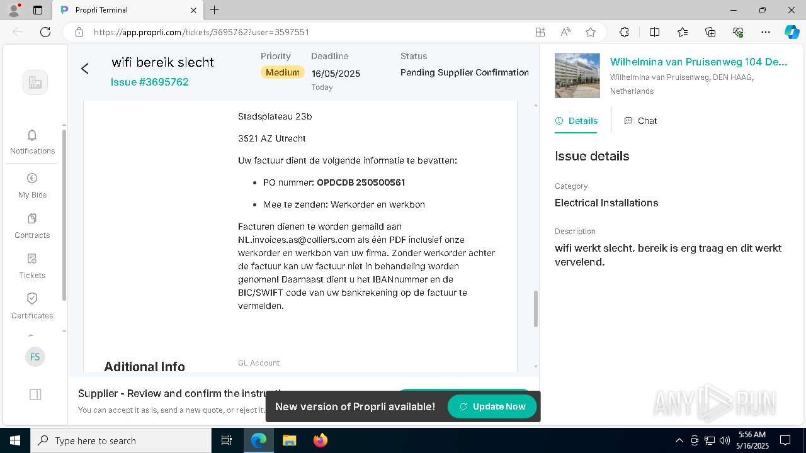Open the Proprli building logo icon
Image resolution: width=806 pixels, height=453 pixels.
(35, 82)
